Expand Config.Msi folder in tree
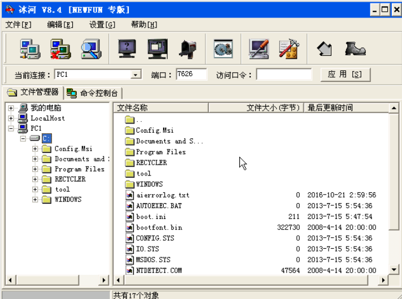Image resolution: width=402 pixels, height=299 pixels. click(35, 148)
